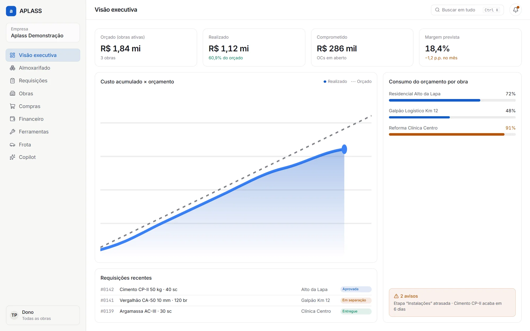Click the Em separação status badge
The width and height of the screenshot is (530, 331).
click(356, 300)
